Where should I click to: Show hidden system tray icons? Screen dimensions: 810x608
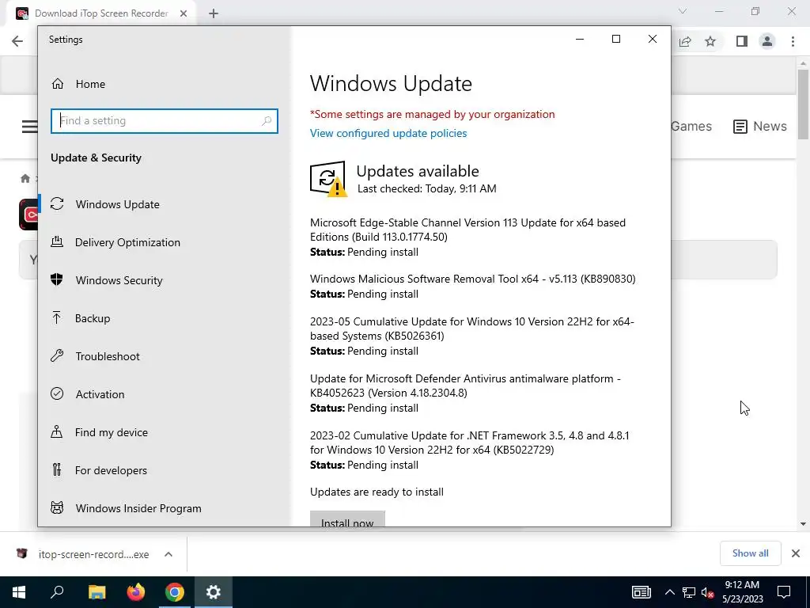(x=669, y=592)
